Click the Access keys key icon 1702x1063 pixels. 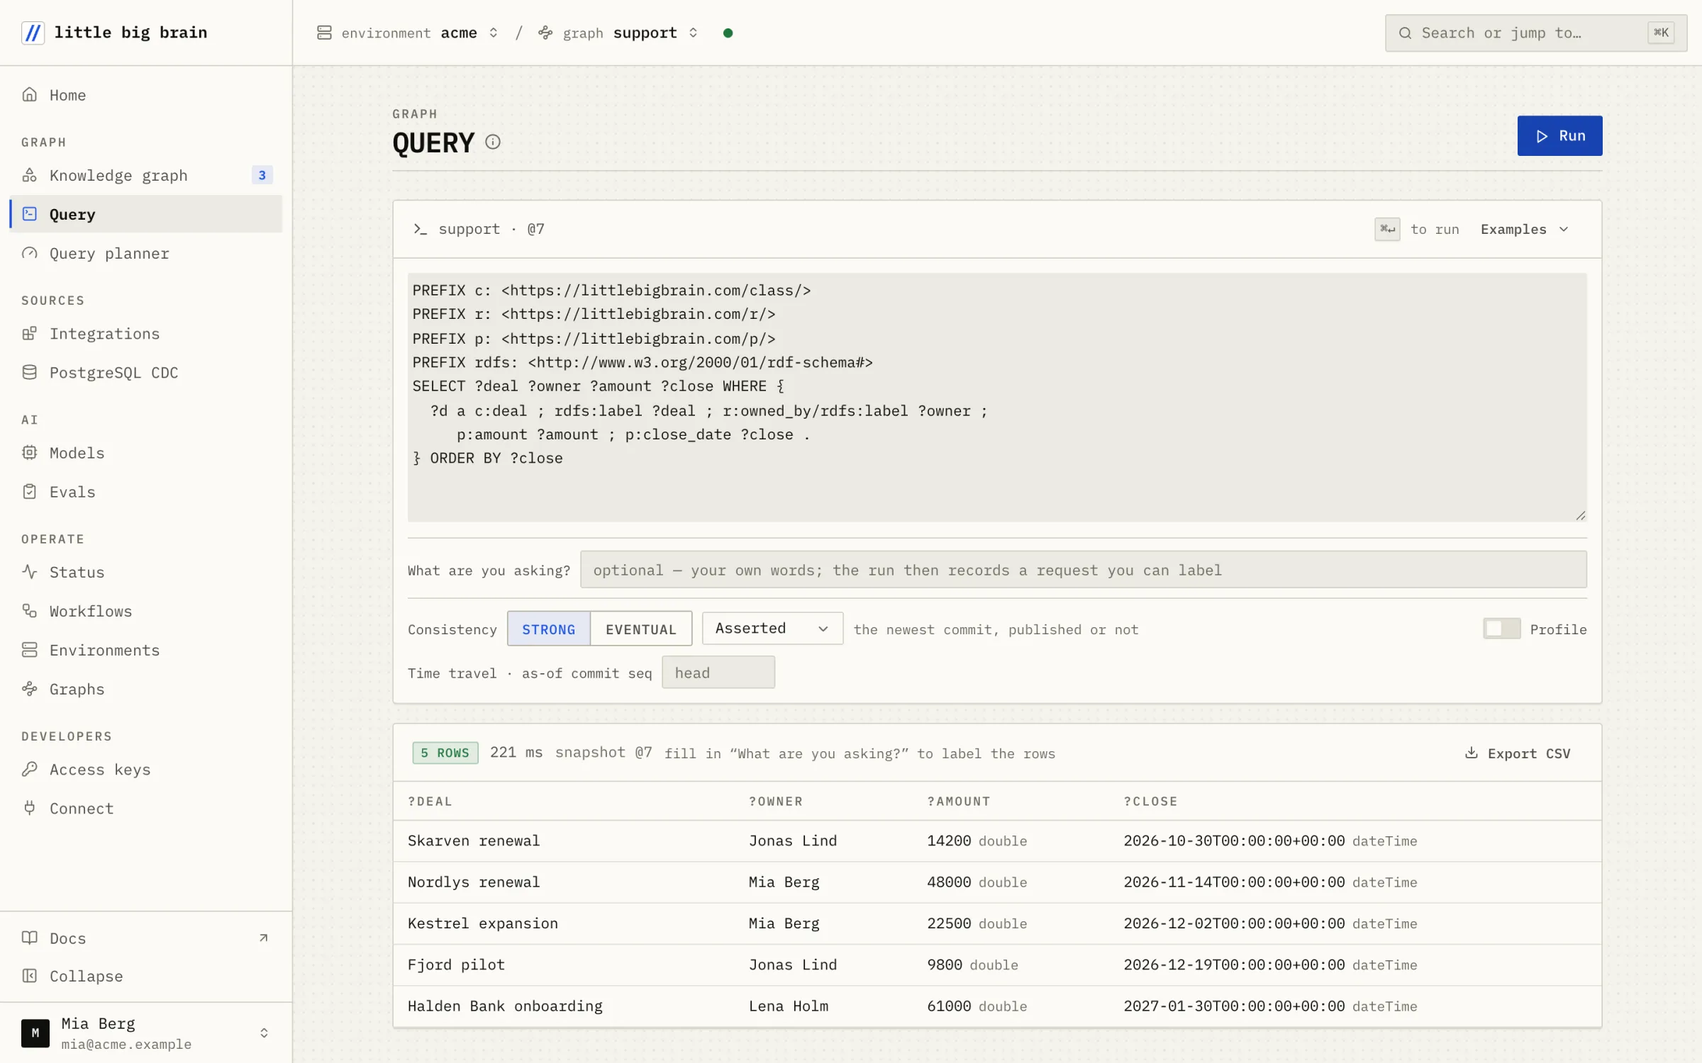[x=29, y=769]
